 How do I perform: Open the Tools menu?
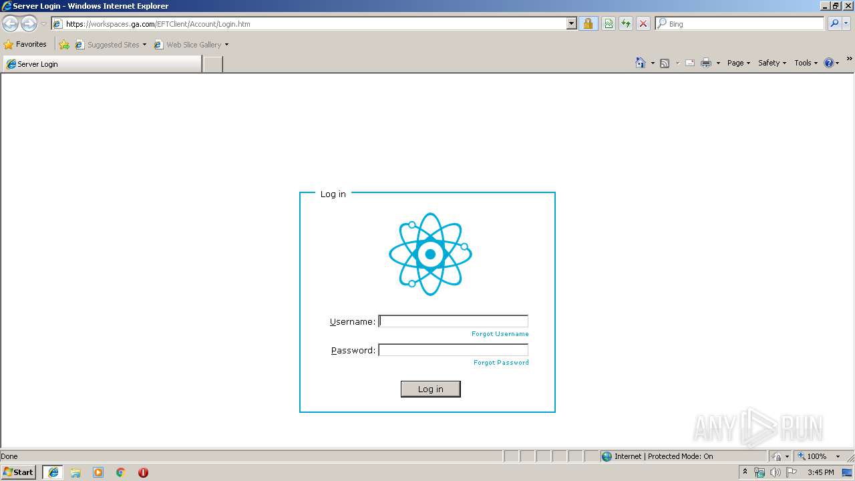pos(806,63)
